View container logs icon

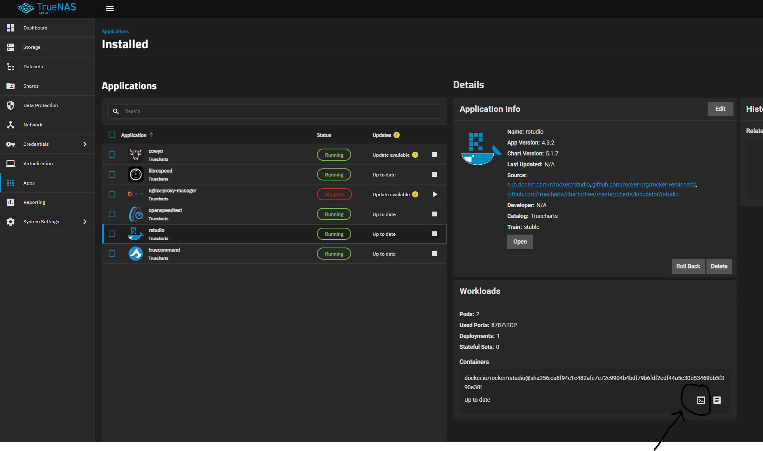717,400
